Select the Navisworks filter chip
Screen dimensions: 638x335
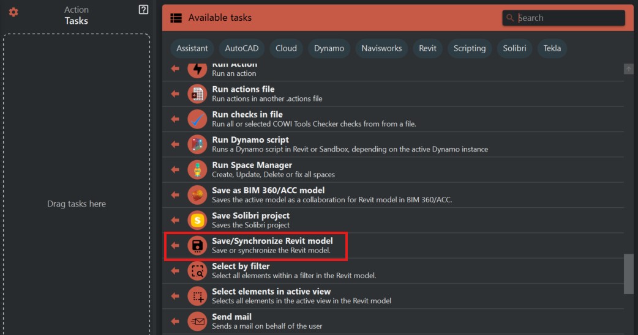coord(381,48)
